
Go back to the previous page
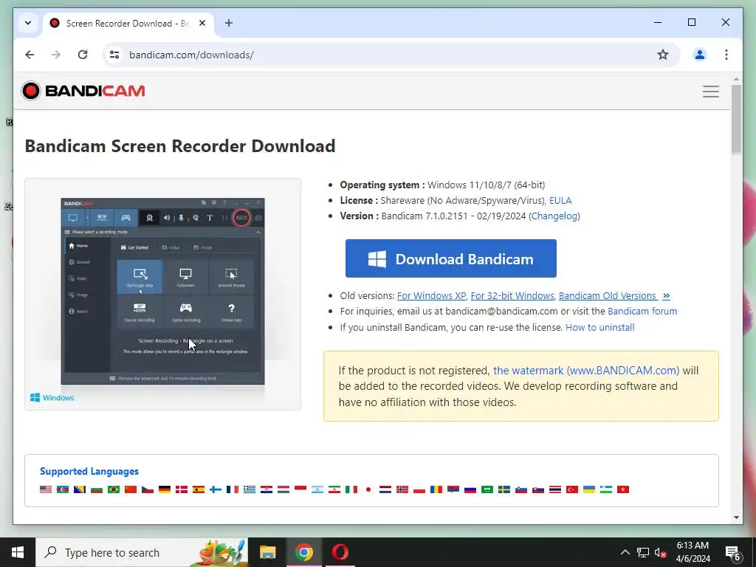(30, 55)
